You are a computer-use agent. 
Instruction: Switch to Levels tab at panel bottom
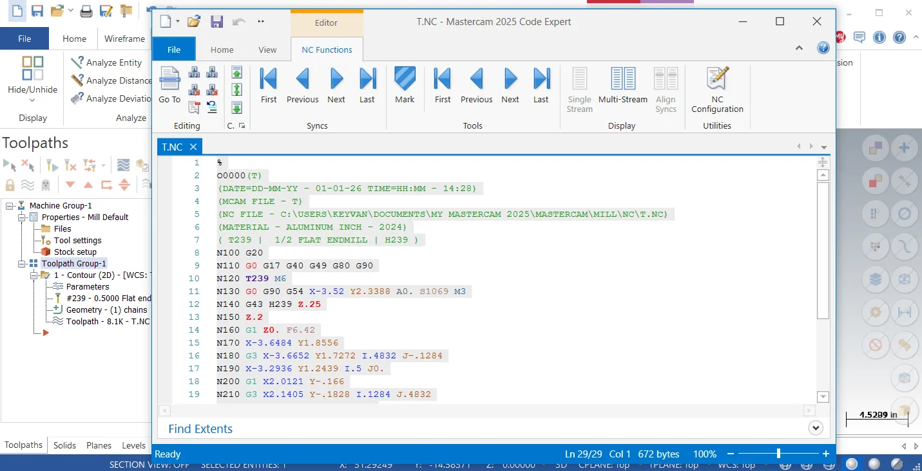point(133,445)
